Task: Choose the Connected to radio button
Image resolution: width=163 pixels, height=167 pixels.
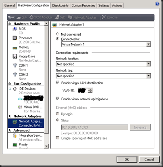Action: pos(57,39)
